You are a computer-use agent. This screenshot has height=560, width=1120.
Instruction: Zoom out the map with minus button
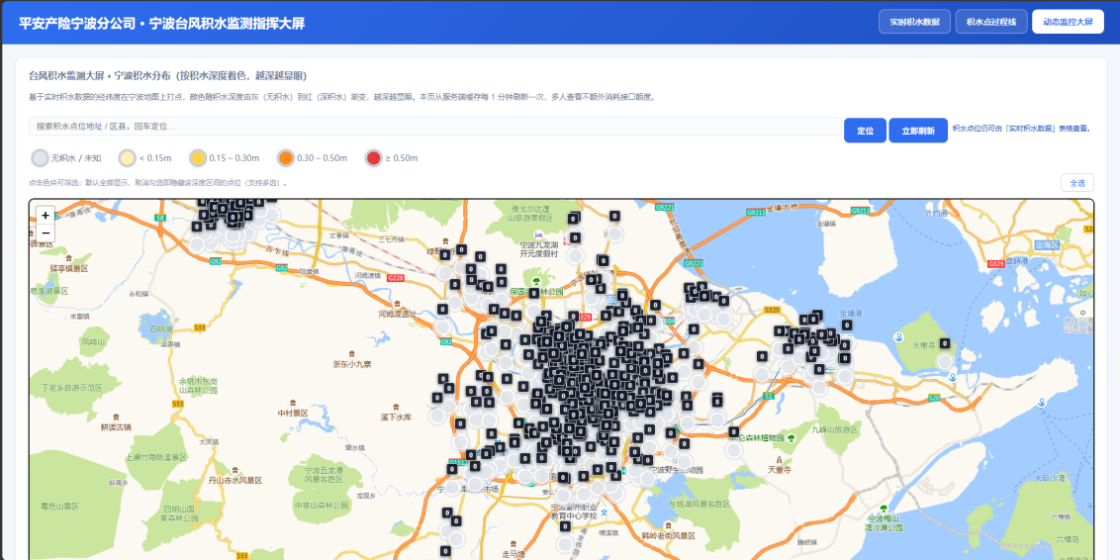click(x=45, y=233)
